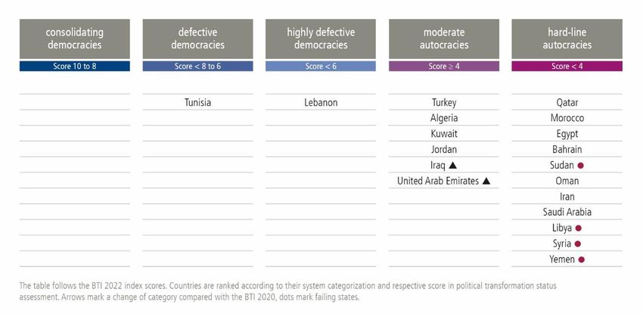Click Turkey in moderate autocracies list
Screen dimensions: 643x314
tap(444, 102)
